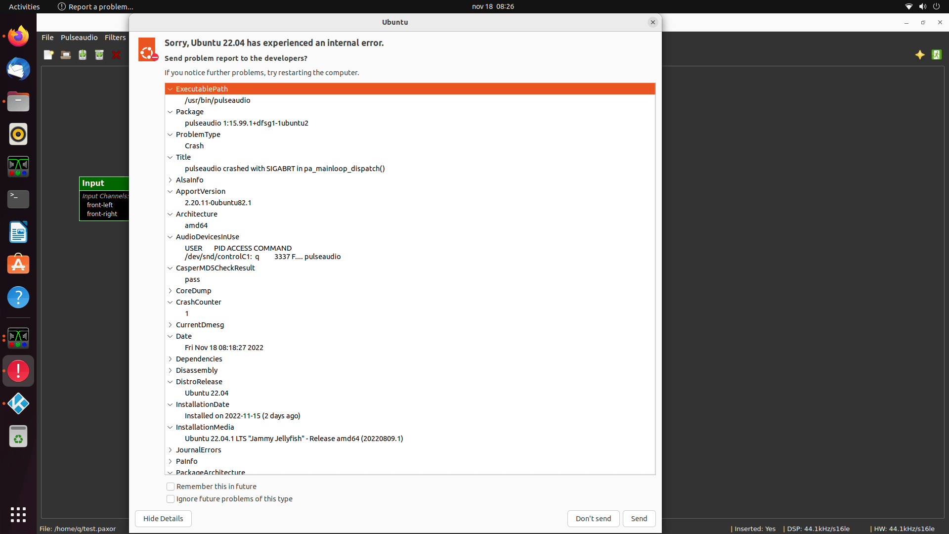The width and height of the screenshot is (949, 534).
Task: Collapse the Package entry
Action: pyautogui.click(x=170, y=112)
